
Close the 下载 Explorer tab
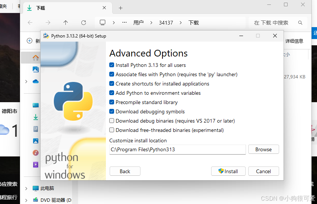click(x=104, y=8)
